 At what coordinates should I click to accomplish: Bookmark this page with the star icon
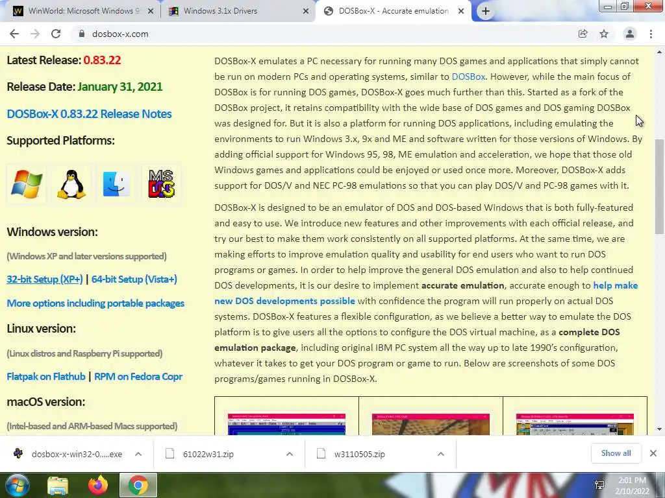pos(604,34)
